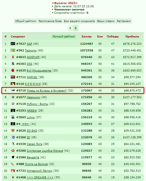Click the Серая Лига emblem icon

(x=13, y=144)
